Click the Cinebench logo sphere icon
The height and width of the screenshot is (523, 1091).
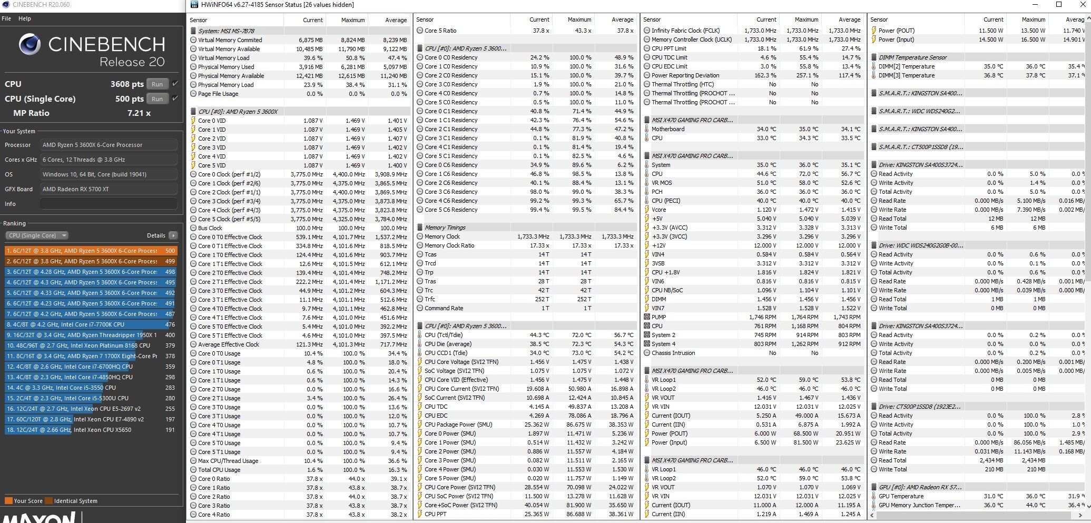(x=30, y=45)
